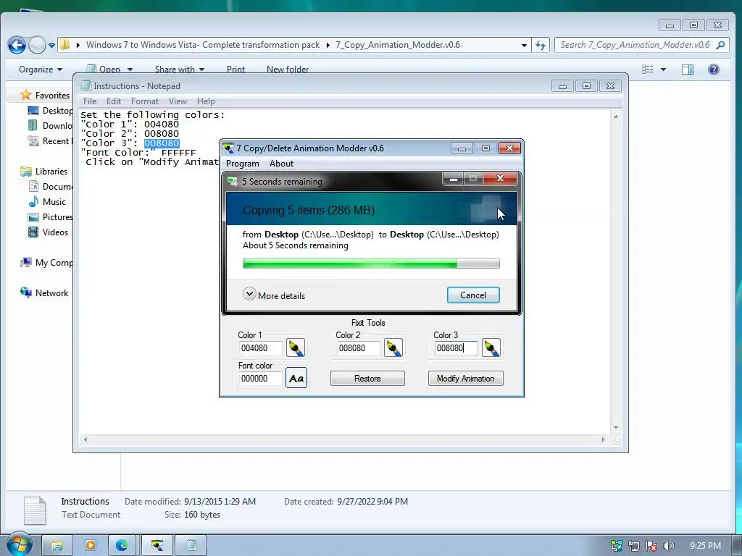Click the Modify Animation button
This screenshot has height=556, width=742.
[x=466, y=378]
